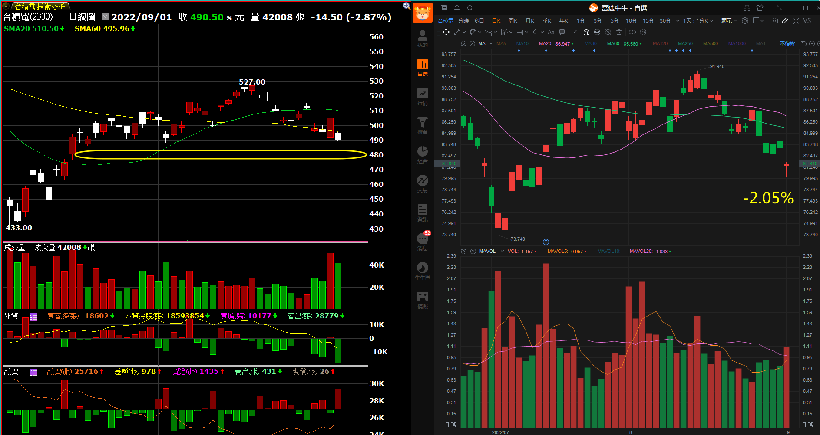Select the wave pattern drawing tool

coord(489,32)
